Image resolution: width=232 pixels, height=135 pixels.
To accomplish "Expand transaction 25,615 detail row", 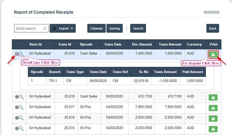I will click(17, 128).
